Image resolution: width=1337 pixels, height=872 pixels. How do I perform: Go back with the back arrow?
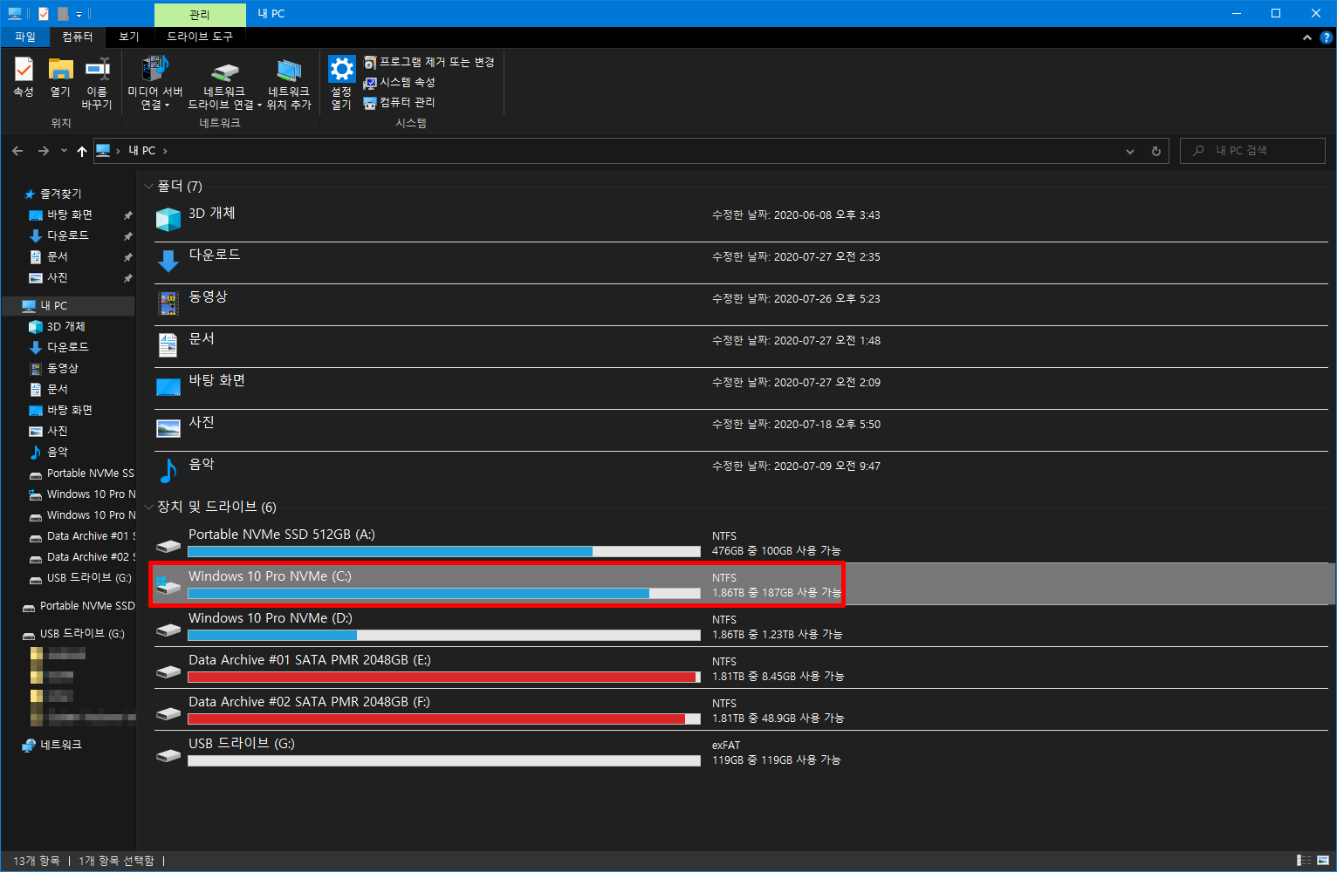tap(17, 151)
